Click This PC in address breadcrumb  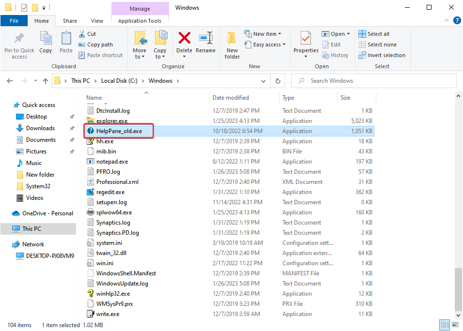[80, 81]
